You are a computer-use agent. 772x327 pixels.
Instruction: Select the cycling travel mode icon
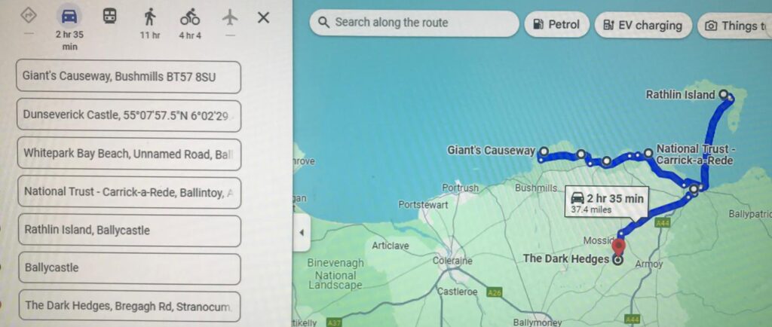[x=189, y=17]
